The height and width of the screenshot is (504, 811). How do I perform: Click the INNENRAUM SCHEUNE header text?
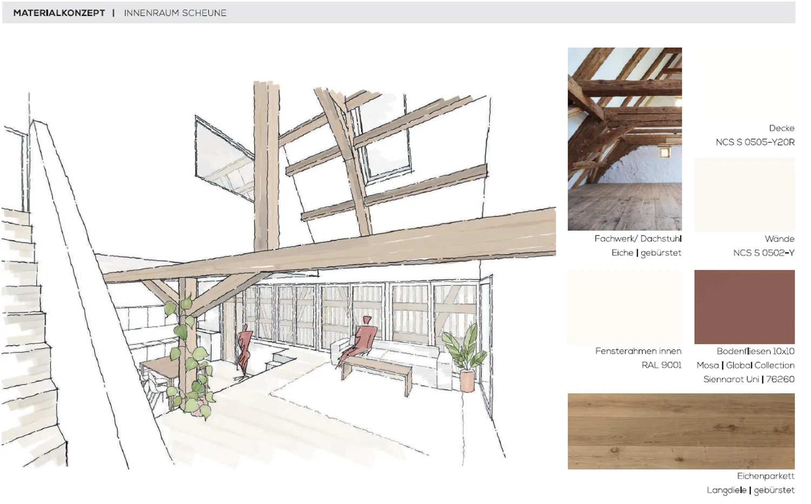point(175,13)
